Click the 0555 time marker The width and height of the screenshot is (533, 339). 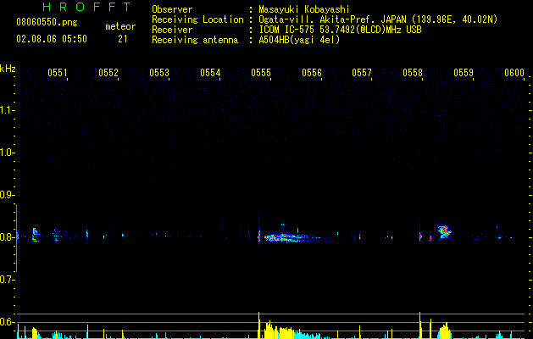261,73
